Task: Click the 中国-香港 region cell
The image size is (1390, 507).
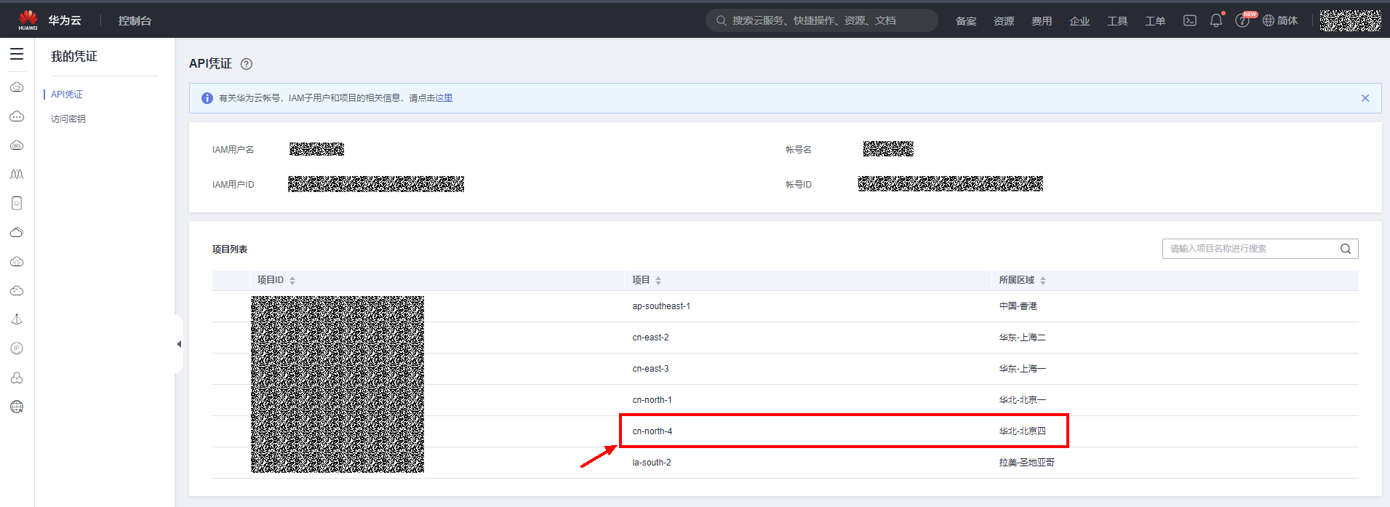Action: point(1018,306)
